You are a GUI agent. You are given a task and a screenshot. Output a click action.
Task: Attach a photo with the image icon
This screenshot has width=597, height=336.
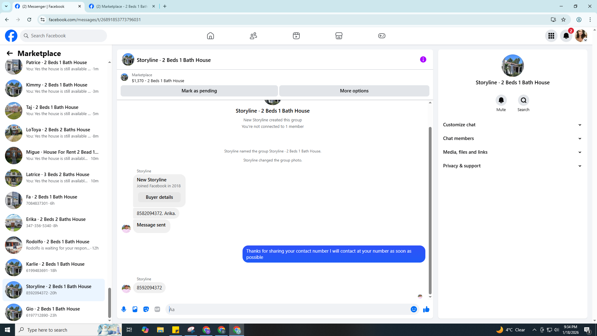[x=135, y=309]
